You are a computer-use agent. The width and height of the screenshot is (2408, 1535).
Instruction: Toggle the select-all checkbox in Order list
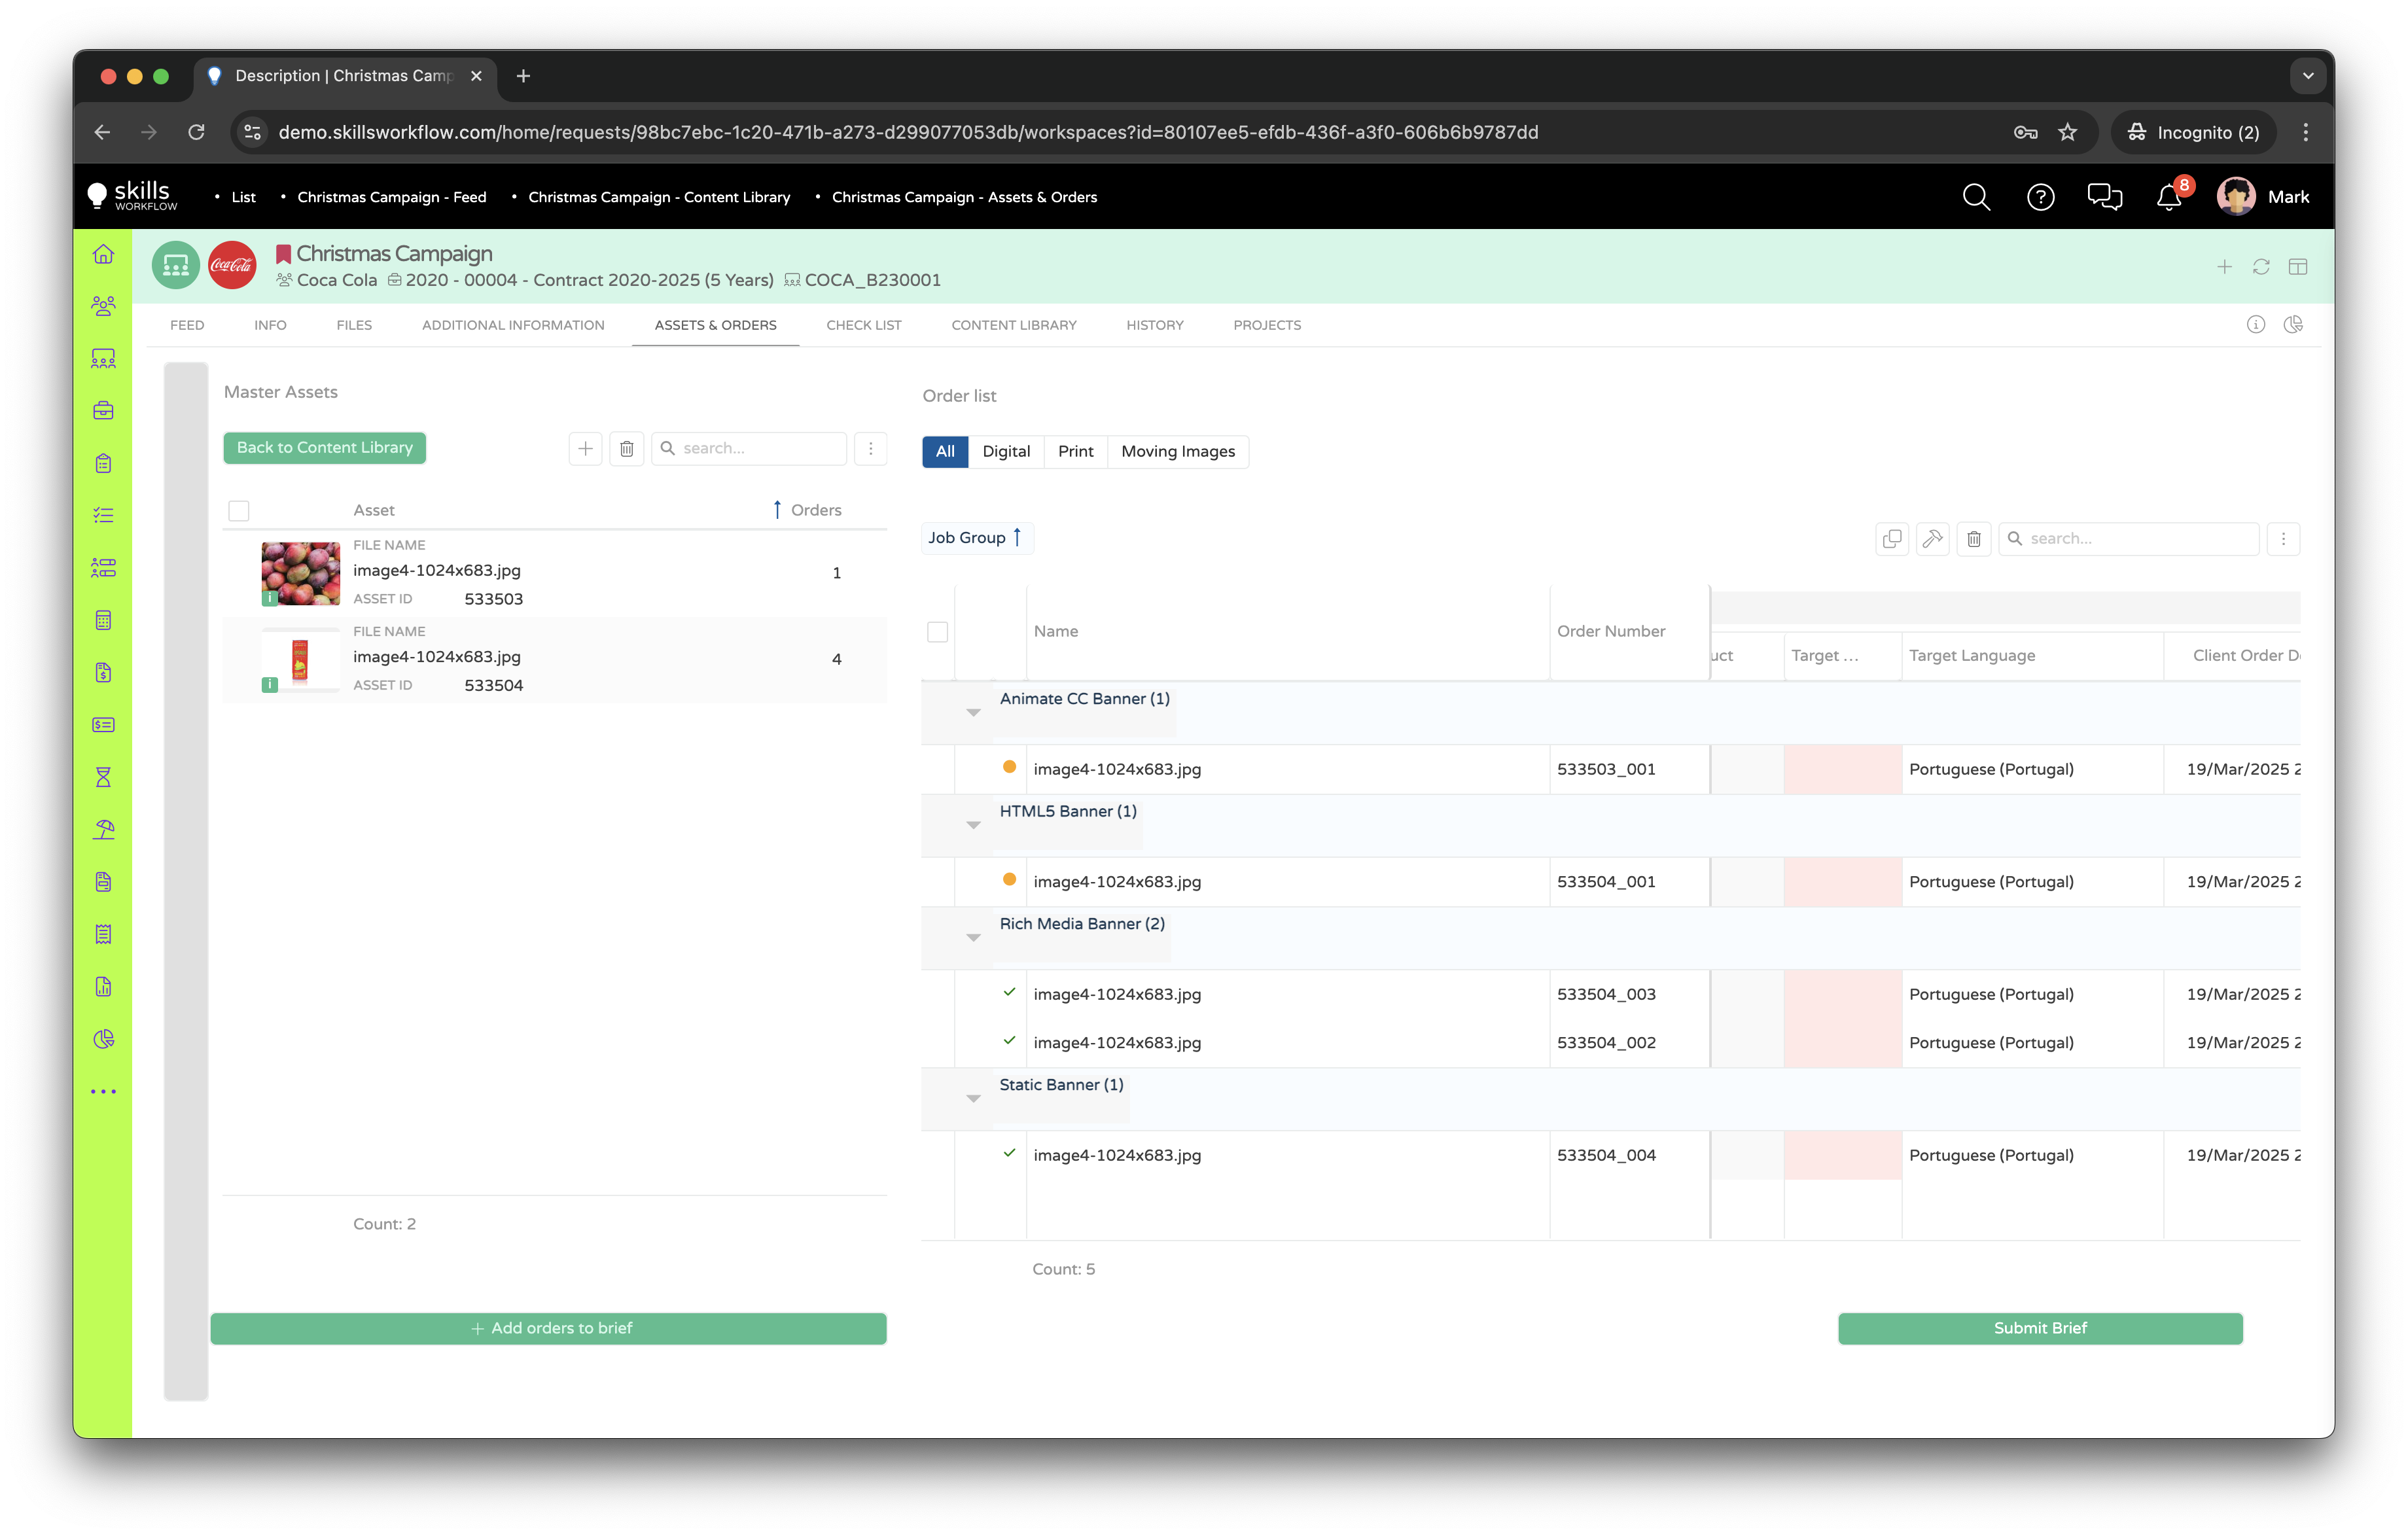click(x=937, y=632)
